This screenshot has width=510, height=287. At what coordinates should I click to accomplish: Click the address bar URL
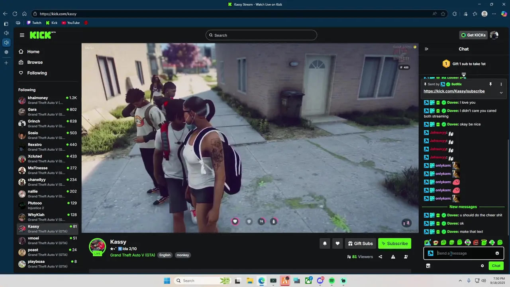(x=58, y=14)
